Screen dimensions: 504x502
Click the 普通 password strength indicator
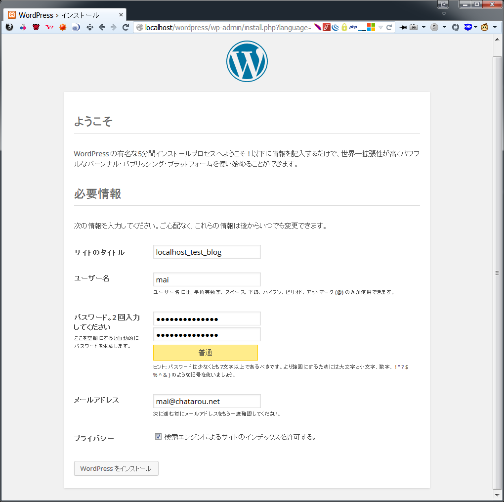[206, 352]
